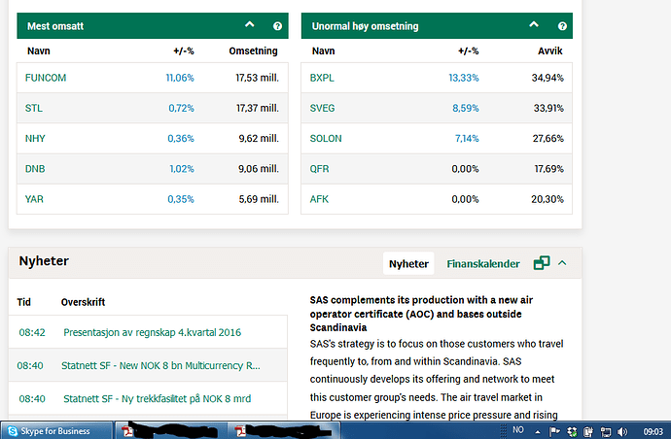Click the SAS complements its production headline
The image size is (671, 439).
[x=421, y=314]
